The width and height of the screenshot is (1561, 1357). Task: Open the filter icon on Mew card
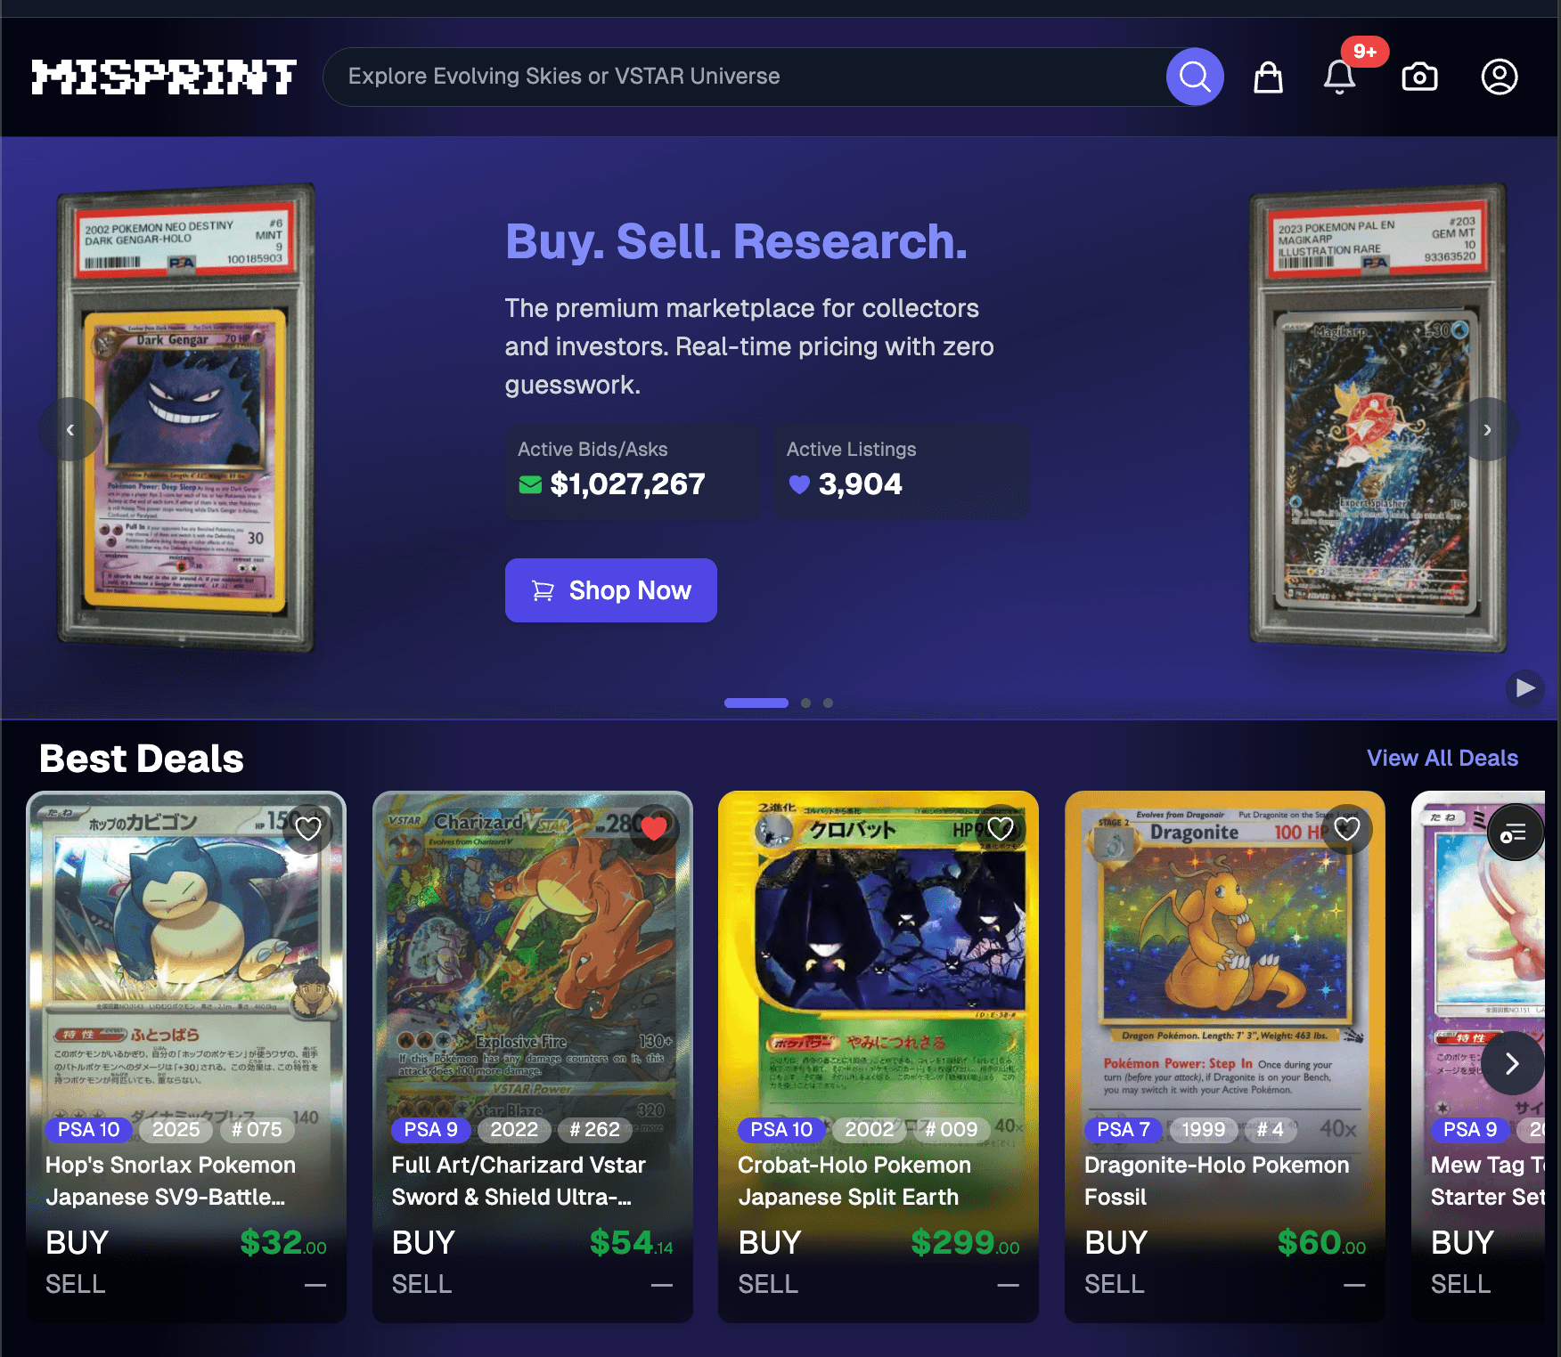[x=1513, y=833]
